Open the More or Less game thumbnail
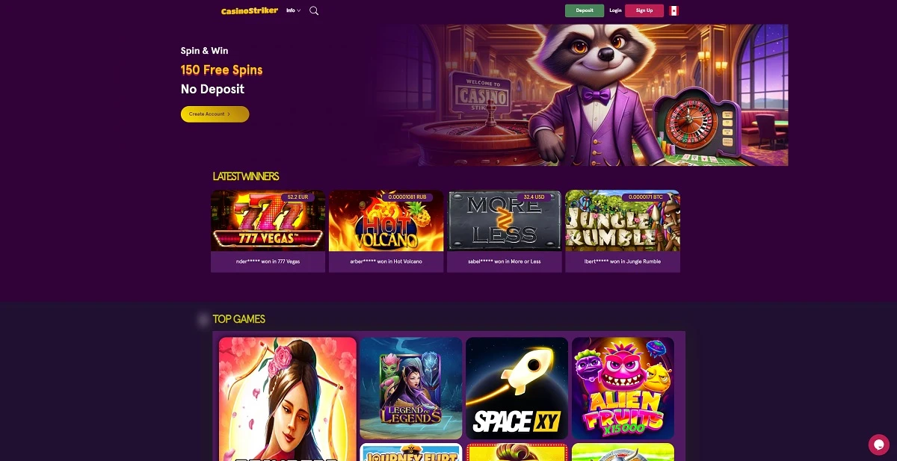Screen dimensions: 897x461 coord(504,220)
